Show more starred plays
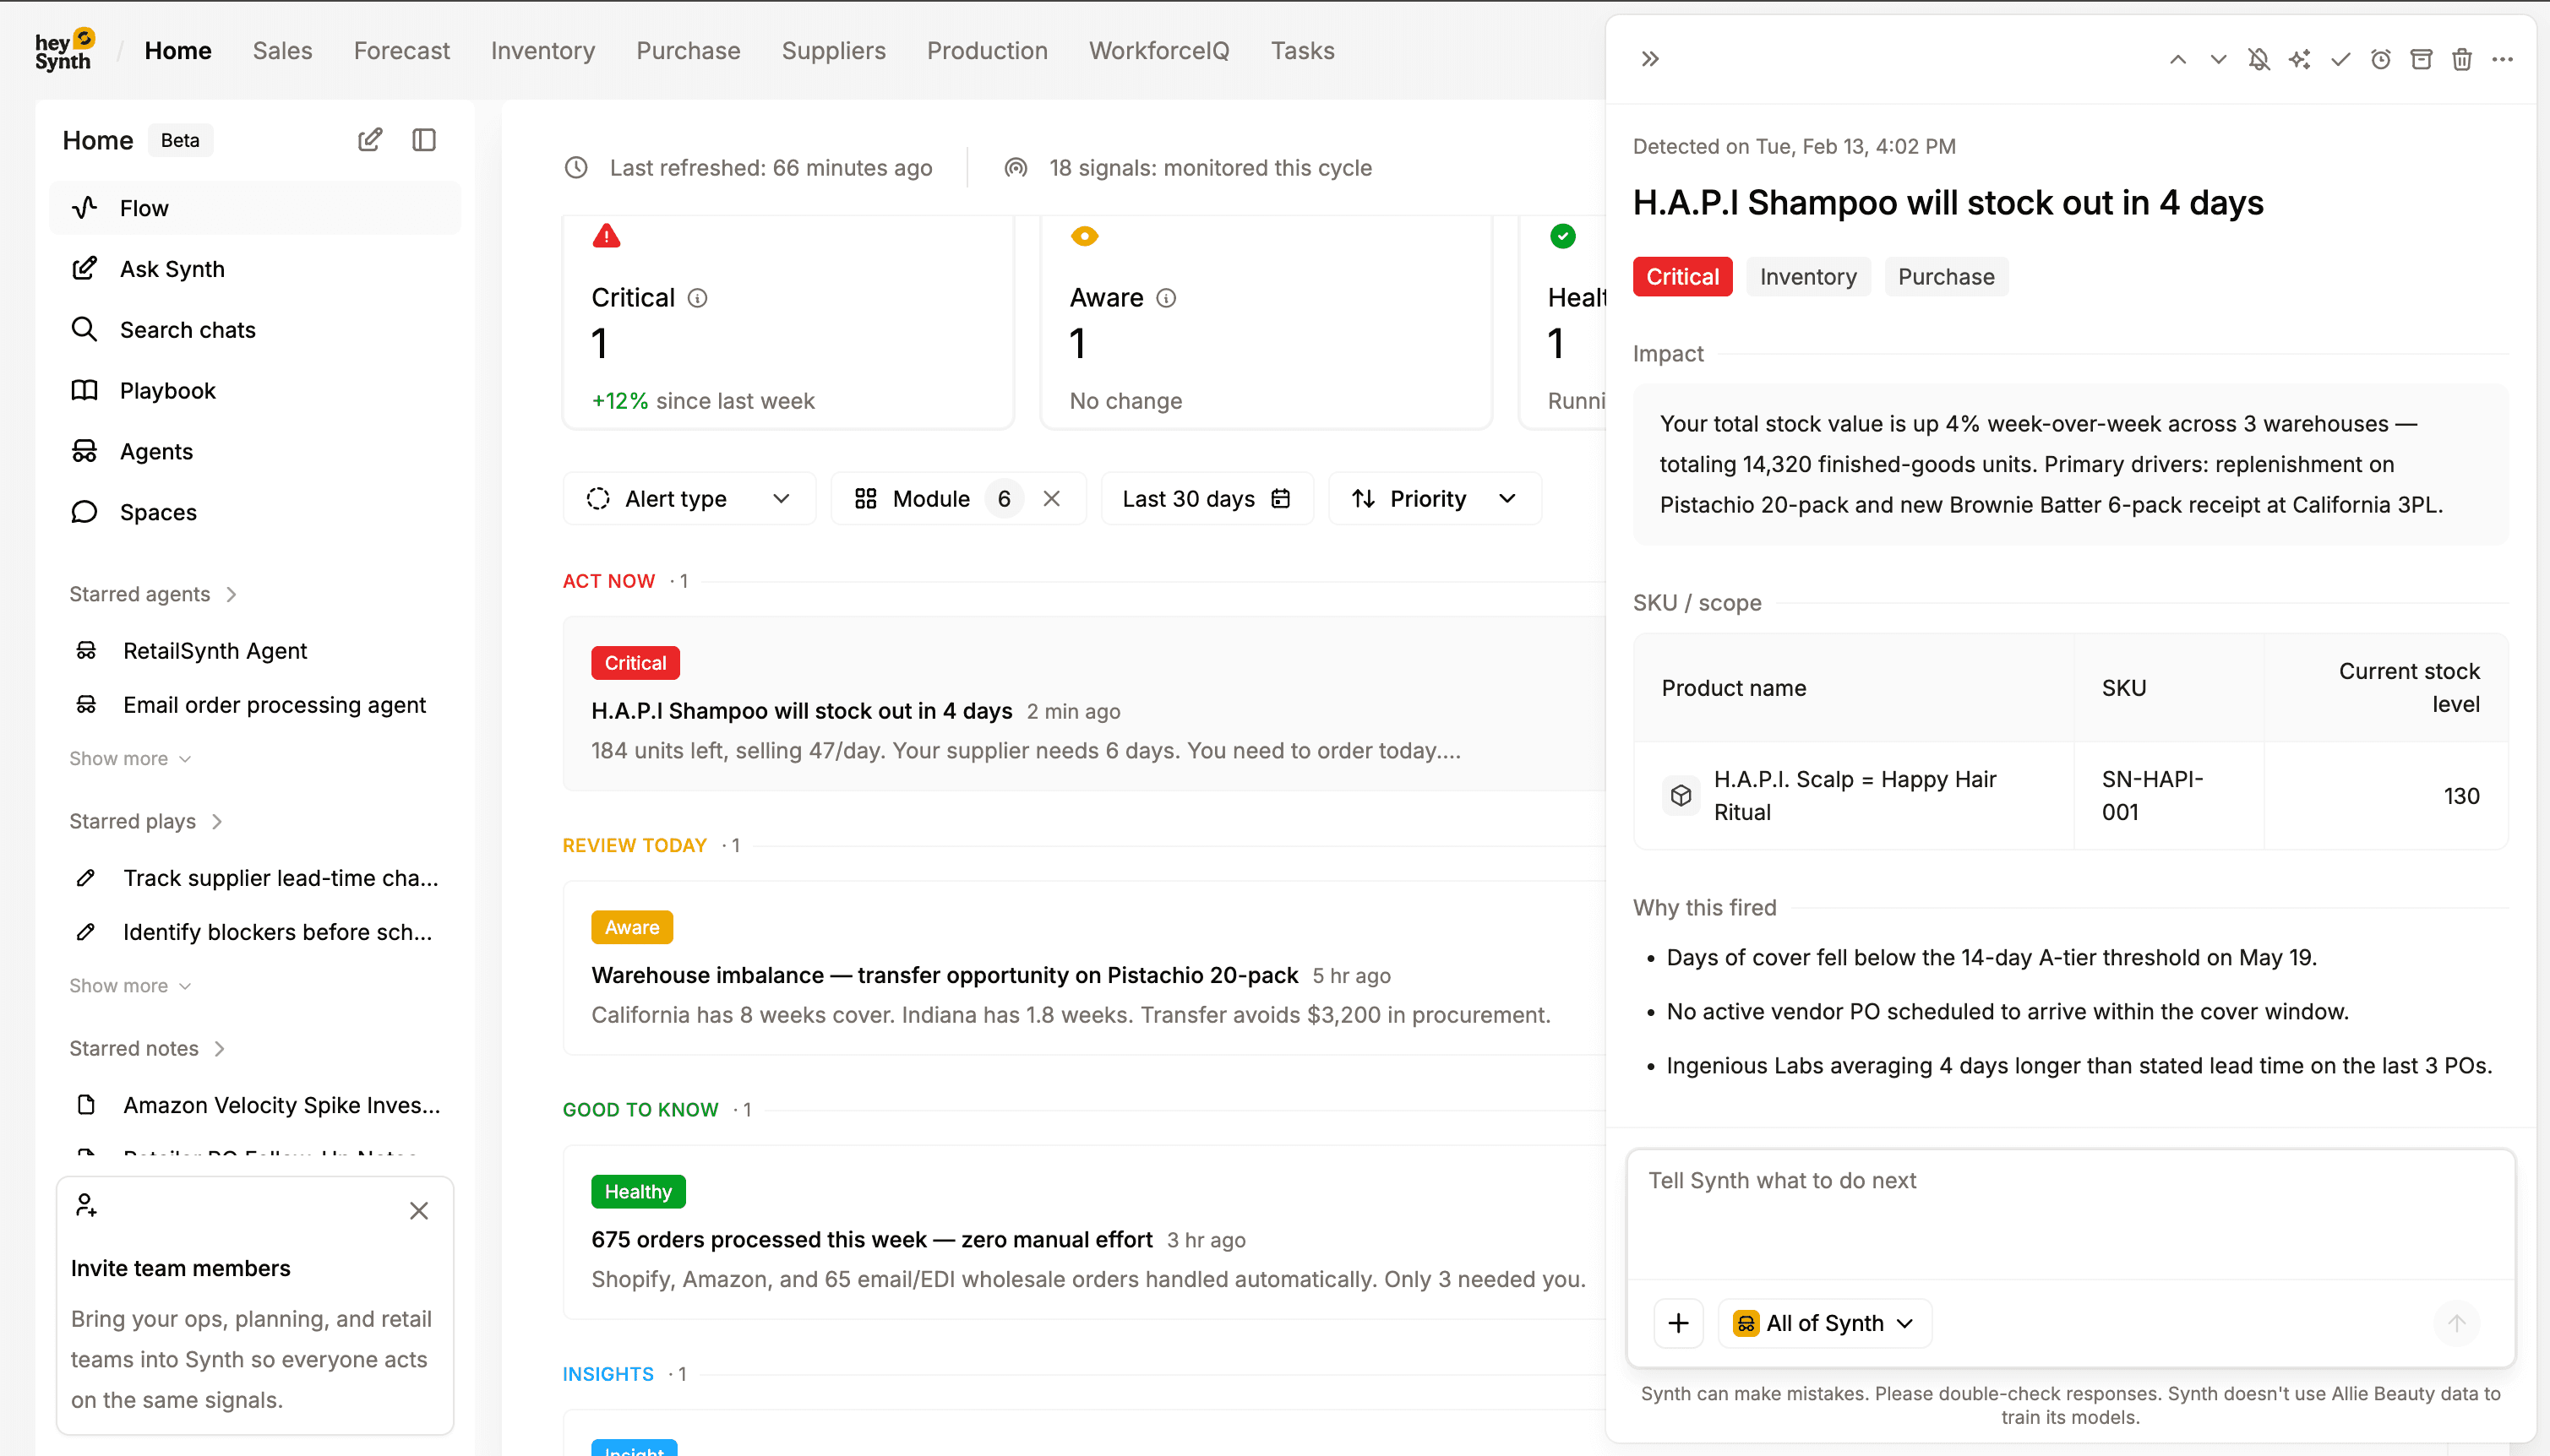 click(130, 985)
